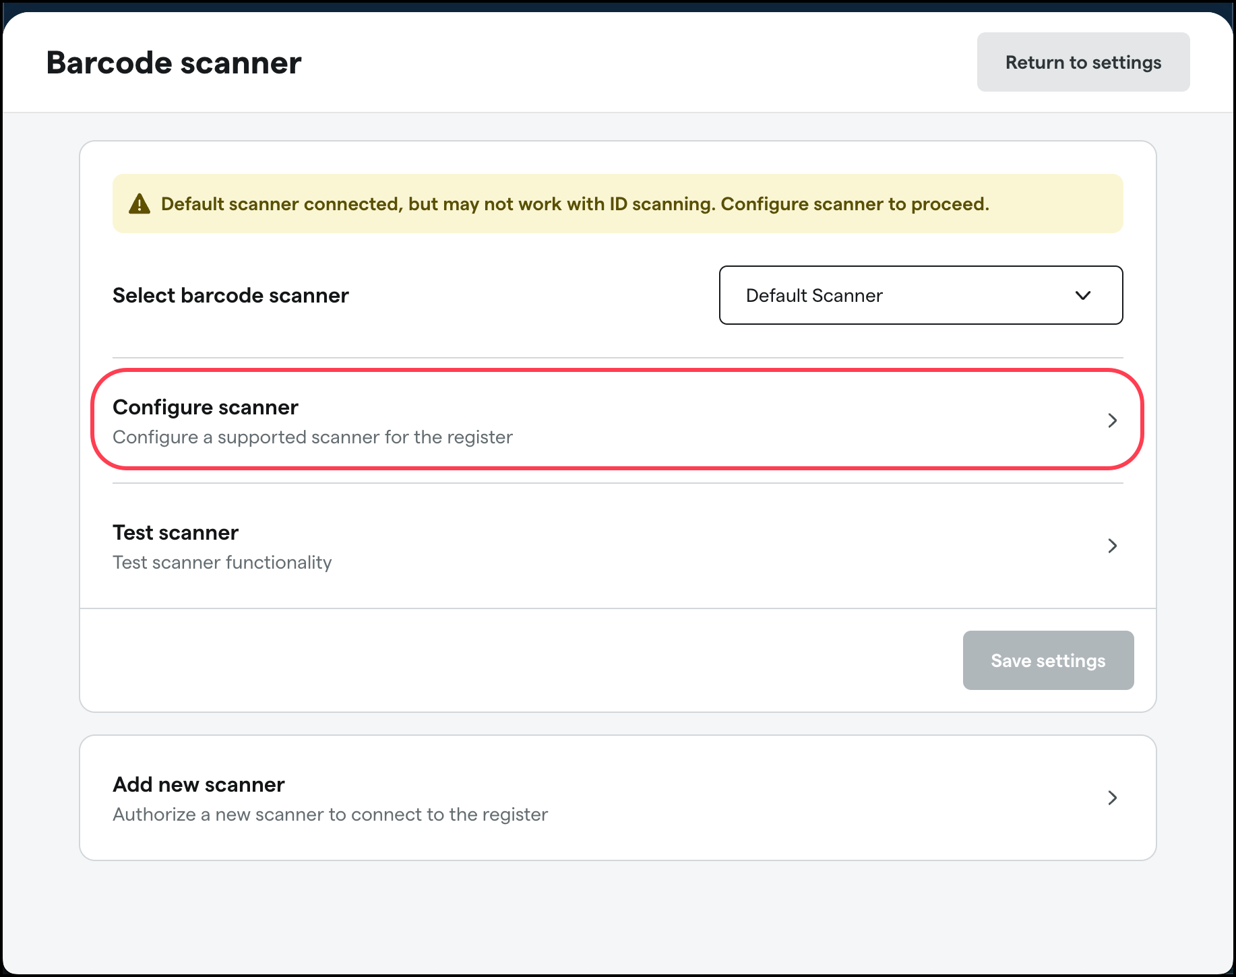Click the chevron on Configure scanner row
The image size is (1236, 977).
[x=1112, y=420]
